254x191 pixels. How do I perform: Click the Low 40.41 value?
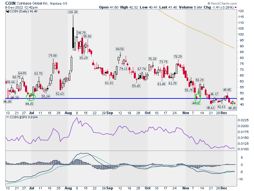pos(148,7)
